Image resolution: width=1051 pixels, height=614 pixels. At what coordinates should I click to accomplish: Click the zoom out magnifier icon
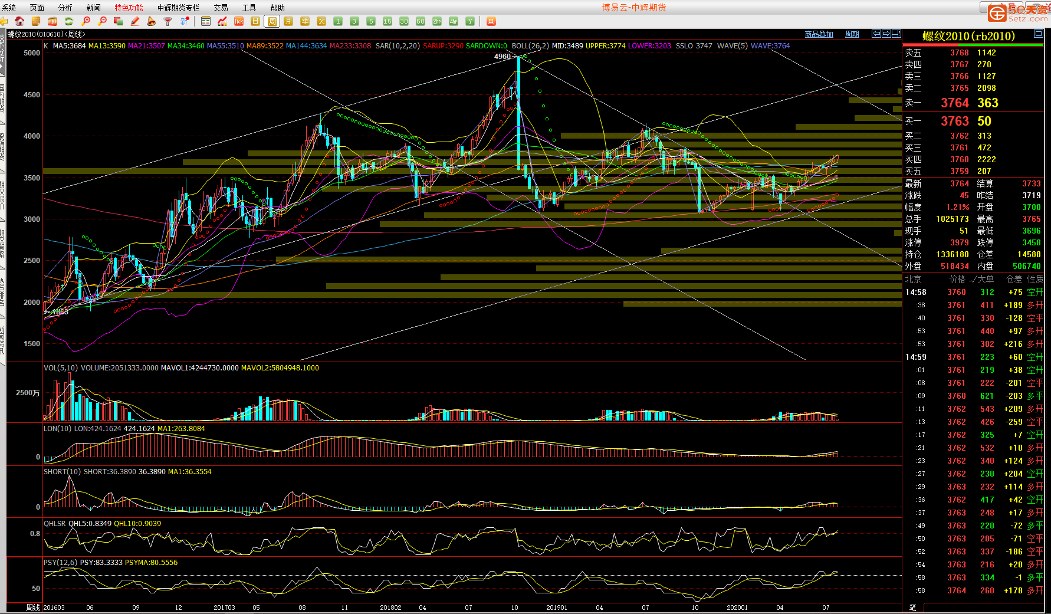[x=103, y=21]
